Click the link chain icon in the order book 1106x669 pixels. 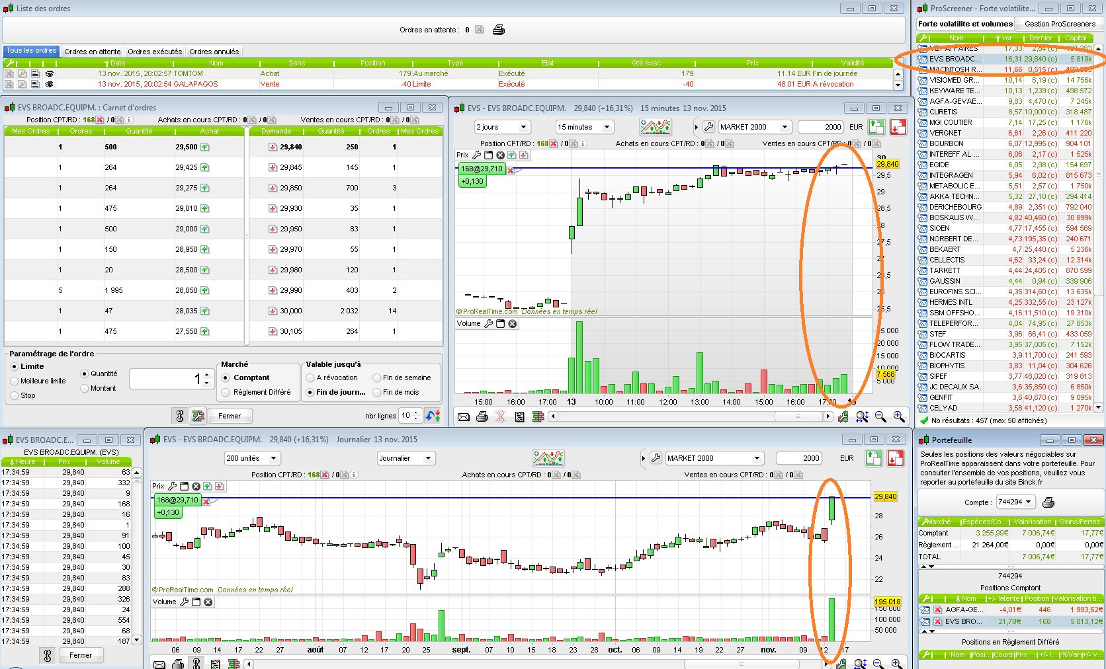click(x=179, y=416)
